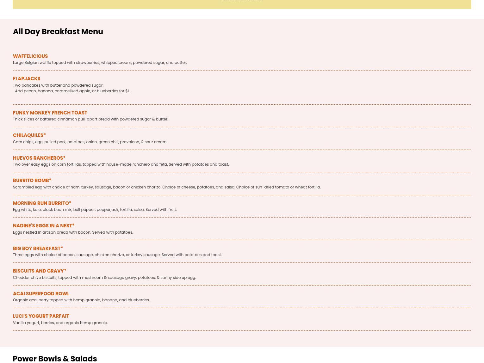This screenshot has height=363, width=484.
Task: Select the FUNKY MONKEY FRENCH TOAST title
Action: click(50, 113)
